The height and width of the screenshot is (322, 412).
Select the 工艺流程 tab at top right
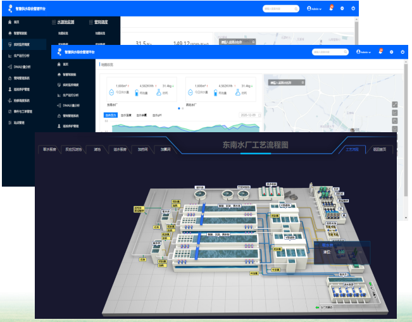(x=352, y=149)
